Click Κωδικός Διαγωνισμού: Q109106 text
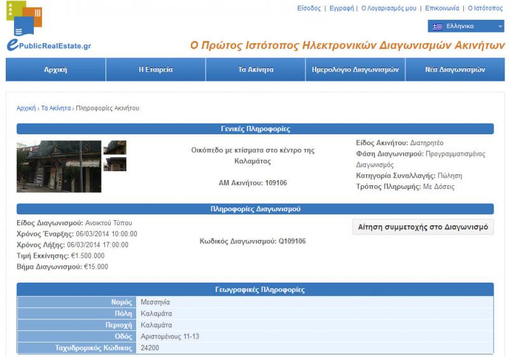 (x=253, y=241)
